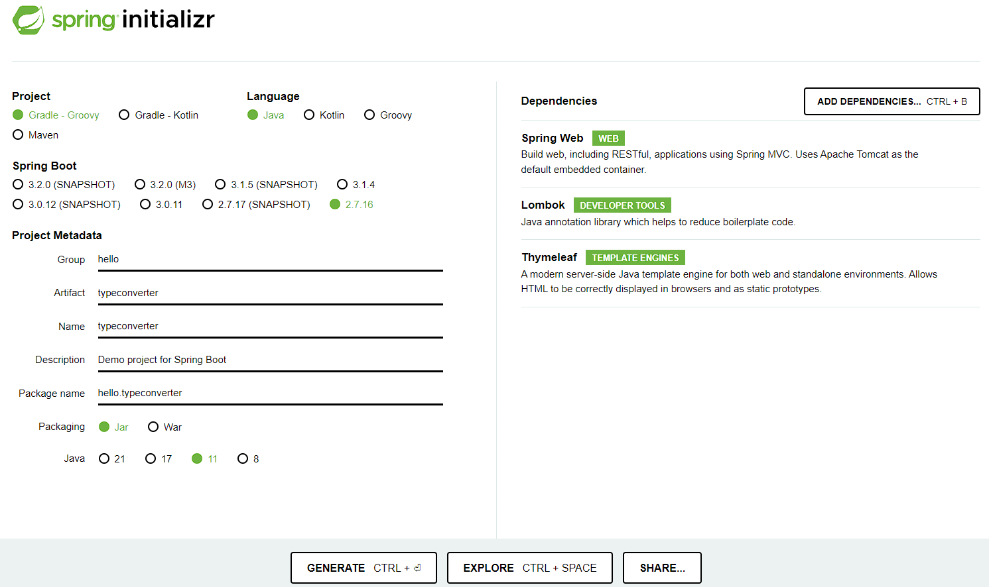Click the Generate button
989x587 pixels.
coord(363,568)
